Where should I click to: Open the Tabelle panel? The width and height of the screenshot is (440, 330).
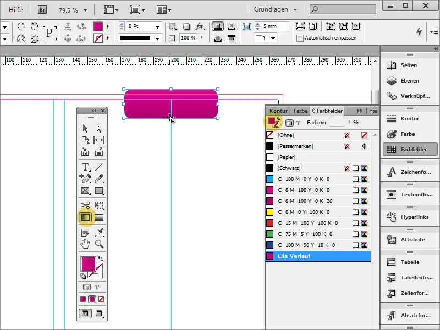coord(409,262)
